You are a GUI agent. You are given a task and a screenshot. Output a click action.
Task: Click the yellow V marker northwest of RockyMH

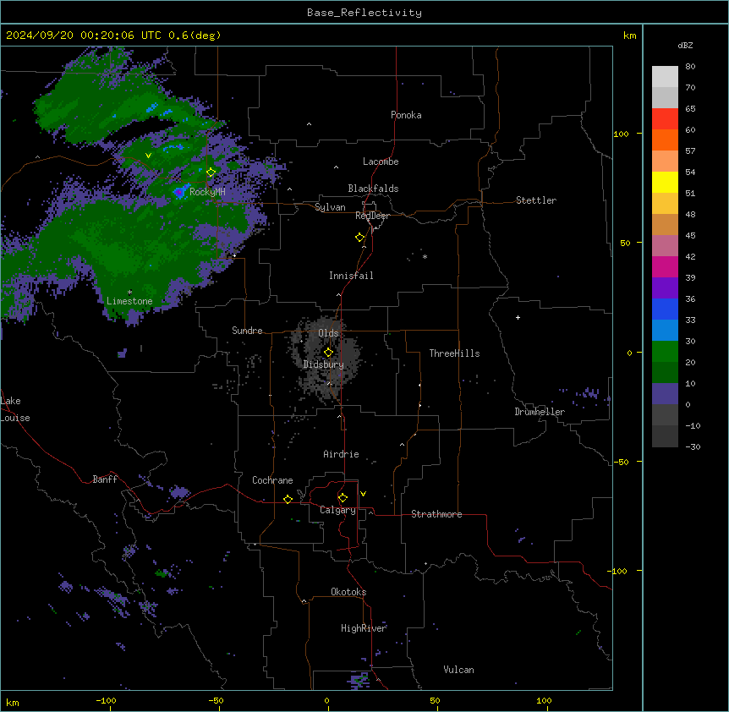(x=148, y=156)
